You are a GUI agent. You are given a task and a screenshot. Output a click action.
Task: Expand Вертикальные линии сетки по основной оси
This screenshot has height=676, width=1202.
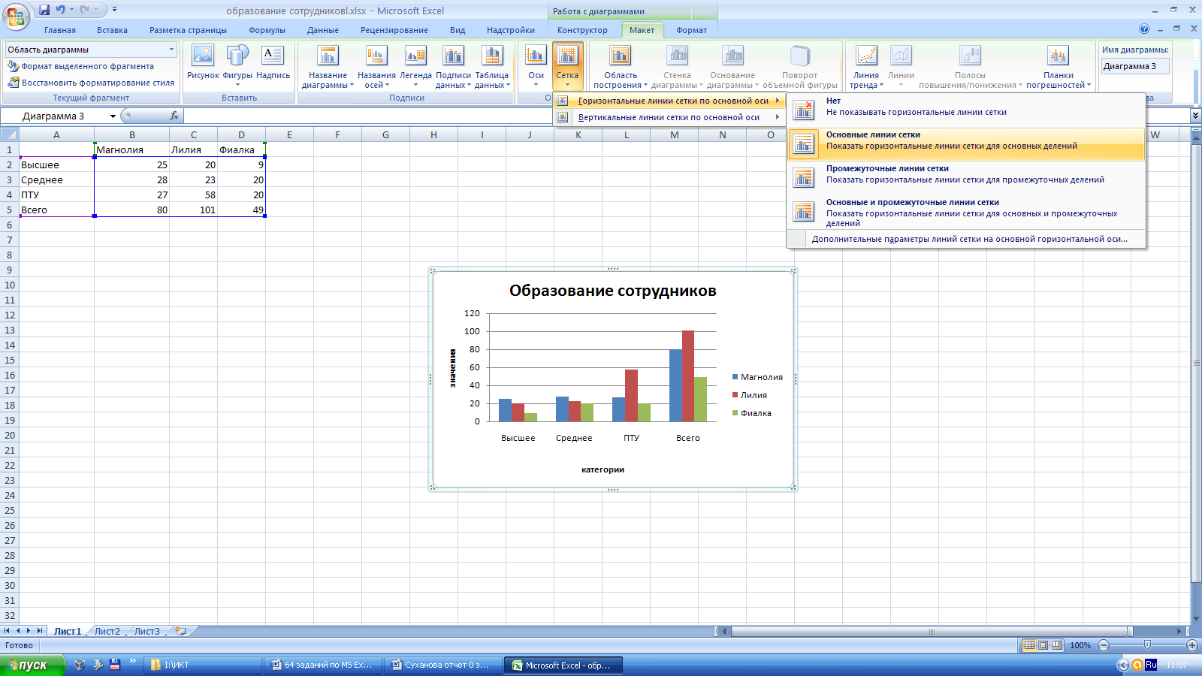pos(669,117)
